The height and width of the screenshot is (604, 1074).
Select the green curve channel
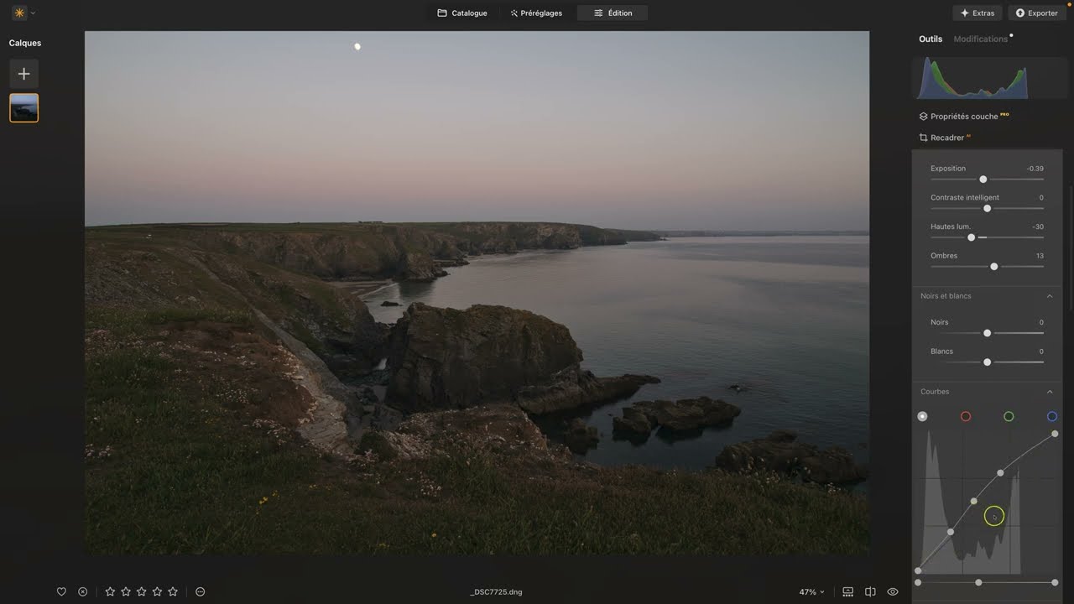[x=1009, y=416]
